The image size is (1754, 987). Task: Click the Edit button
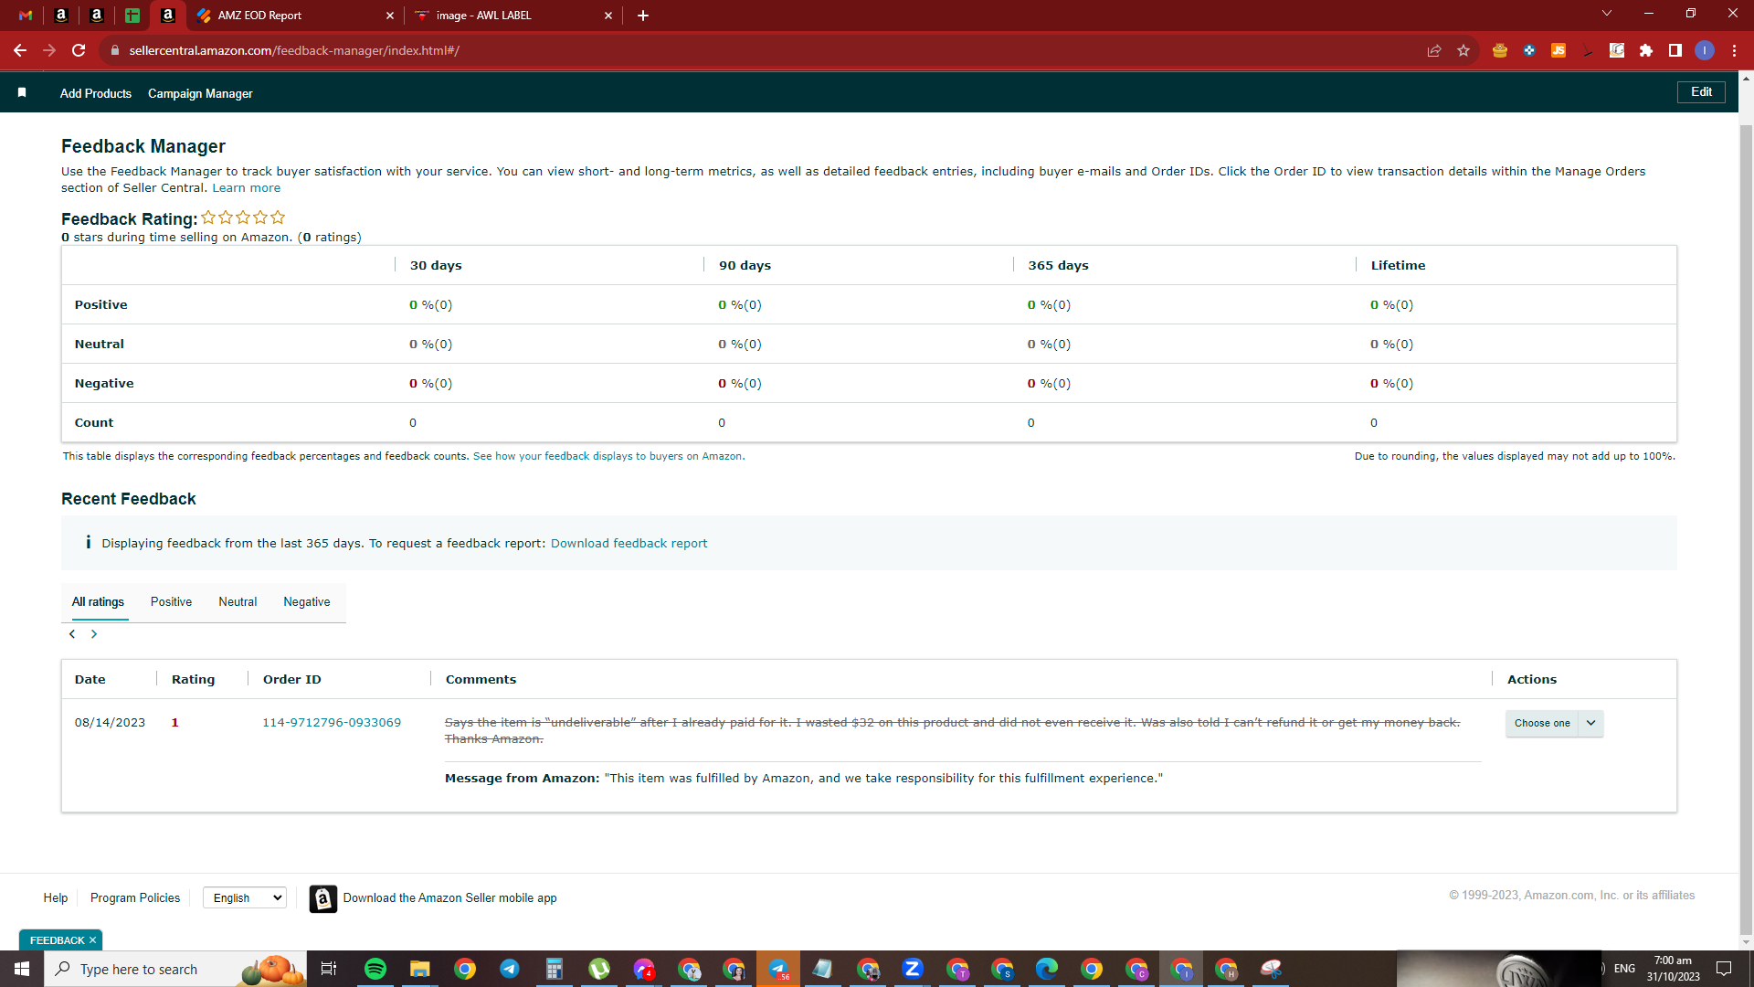click(1701, 92)
